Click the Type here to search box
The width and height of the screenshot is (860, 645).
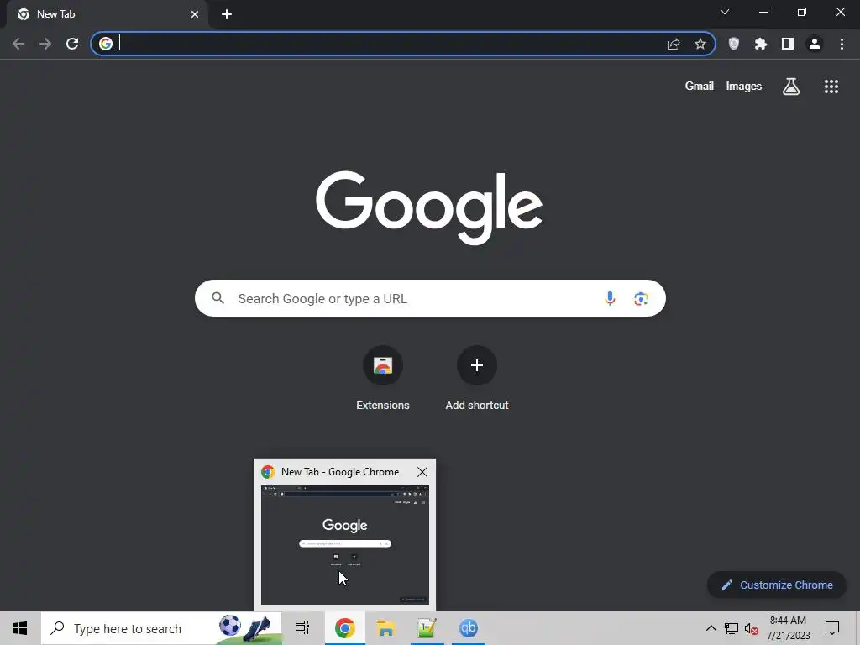coord(161,628)
